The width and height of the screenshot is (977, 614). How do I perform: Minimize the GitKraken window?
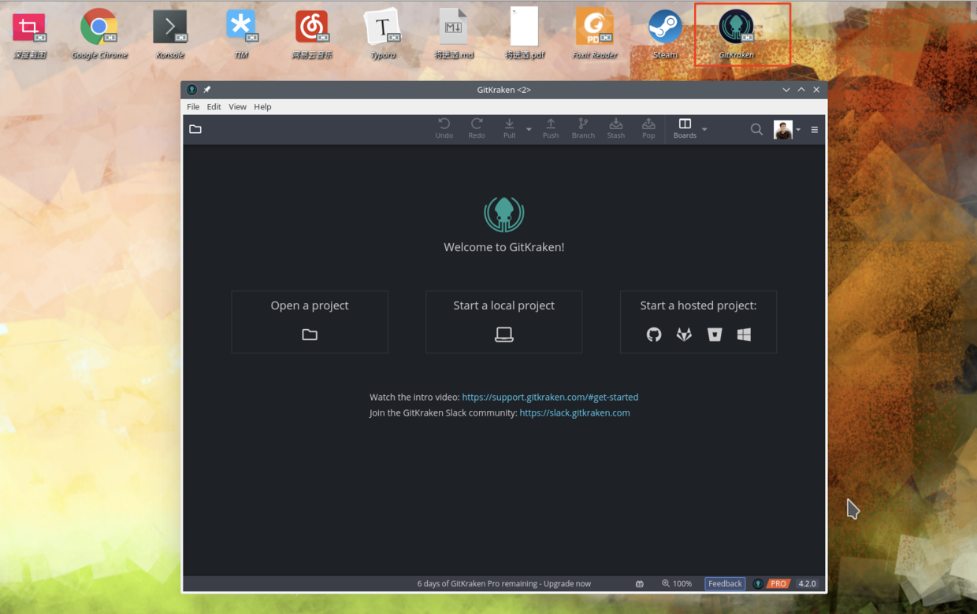point(786,90)
